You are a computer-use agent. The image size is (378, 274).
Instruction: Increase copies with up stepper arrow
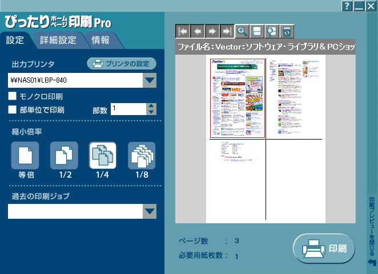tap(151, 106)
